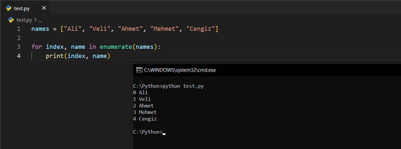Screen dimensions: 401x149
Task: Open the test.py breadcrumb item
Action: click(x=24, y=20)
